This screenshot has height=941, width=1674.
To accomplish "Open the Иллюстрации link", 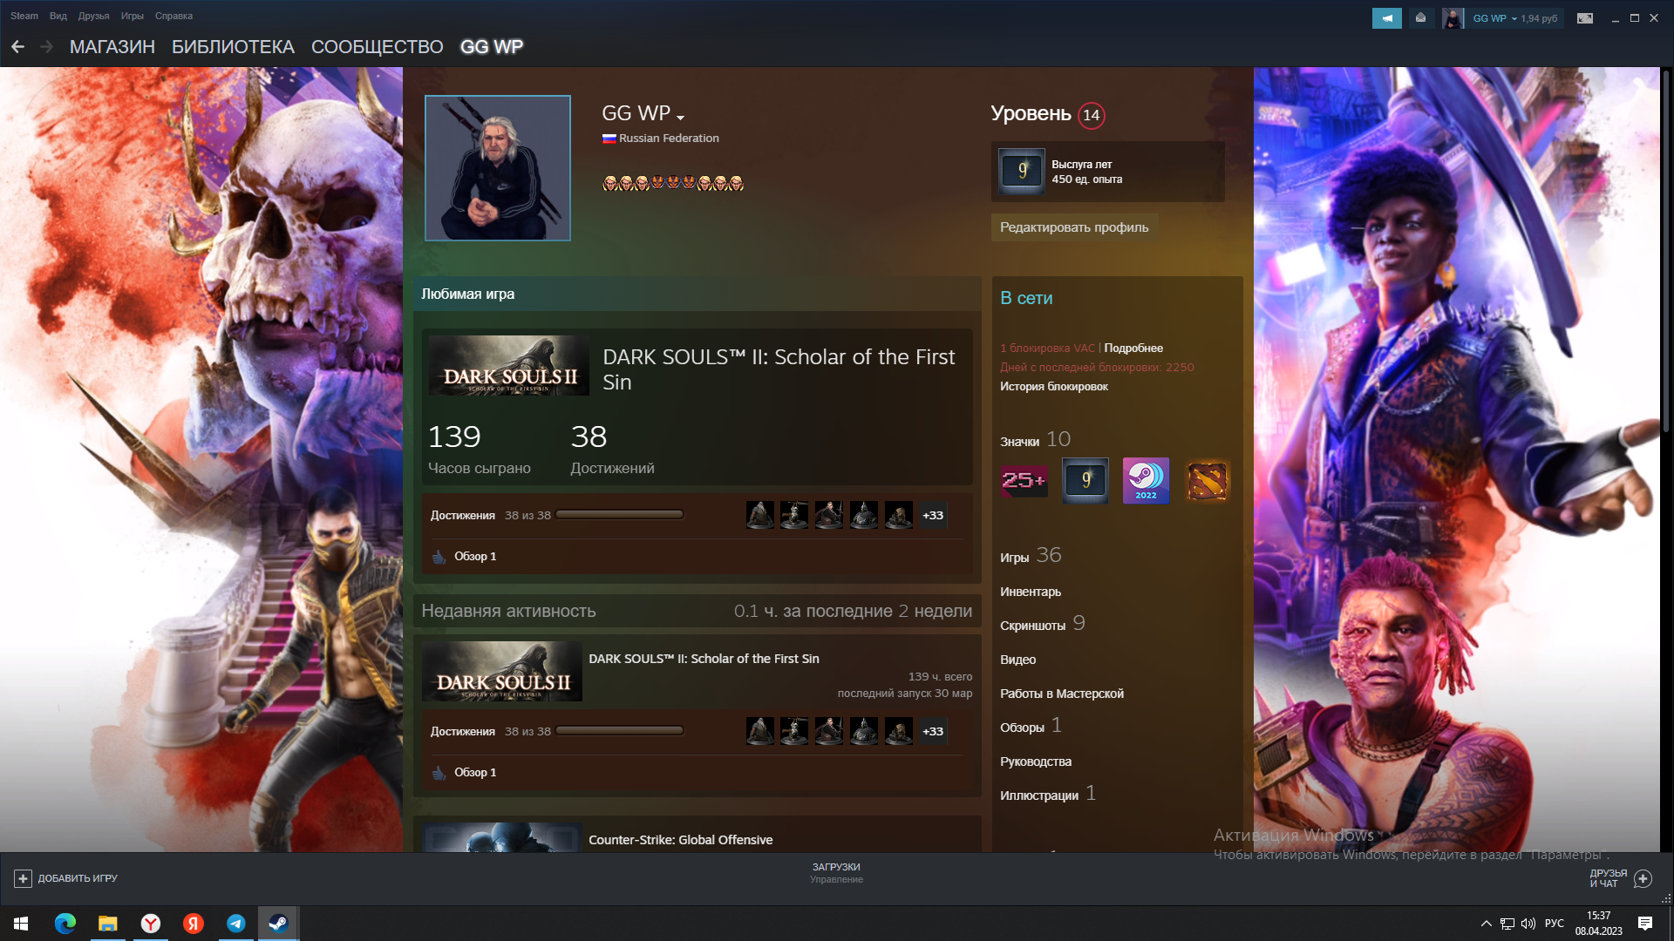I will 1039,795.
